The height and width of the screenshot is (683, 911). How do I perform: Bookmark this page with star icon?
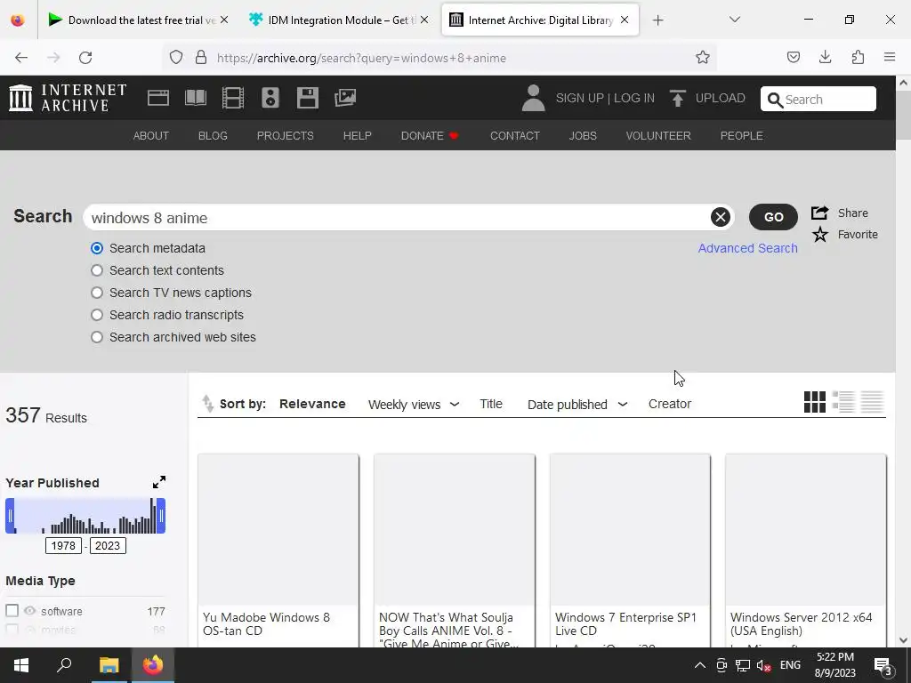click(703, 58)
